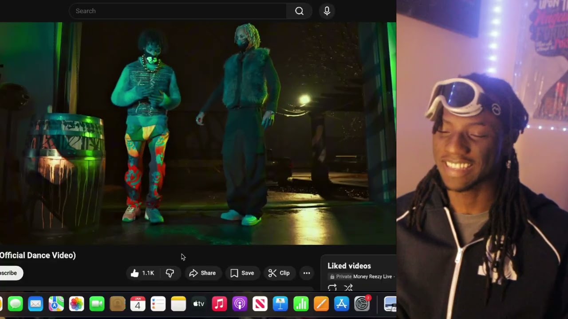Open Maps from the dock
Viewport: 568px width, 319px height.
pyautogui.click(x=56, y=304)
